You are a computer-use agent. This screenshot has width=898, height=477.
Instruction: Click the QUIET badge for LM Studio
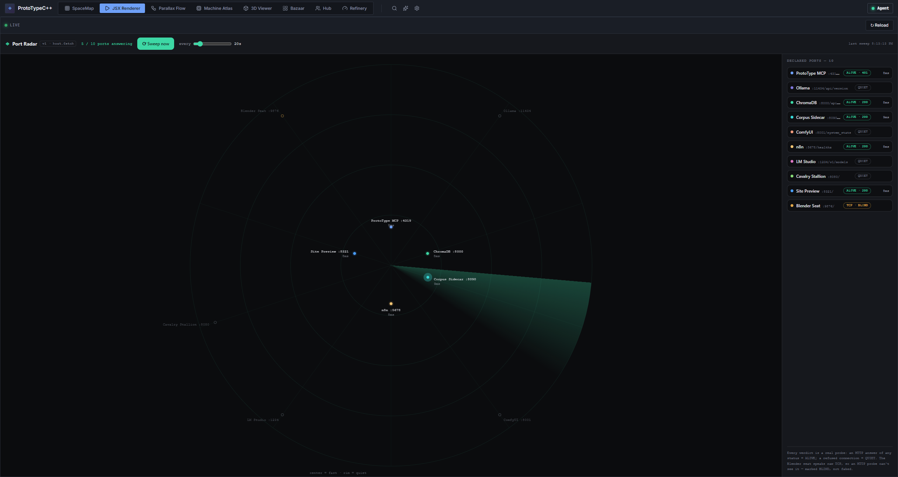pyautogui.click(x=863, y=161)
